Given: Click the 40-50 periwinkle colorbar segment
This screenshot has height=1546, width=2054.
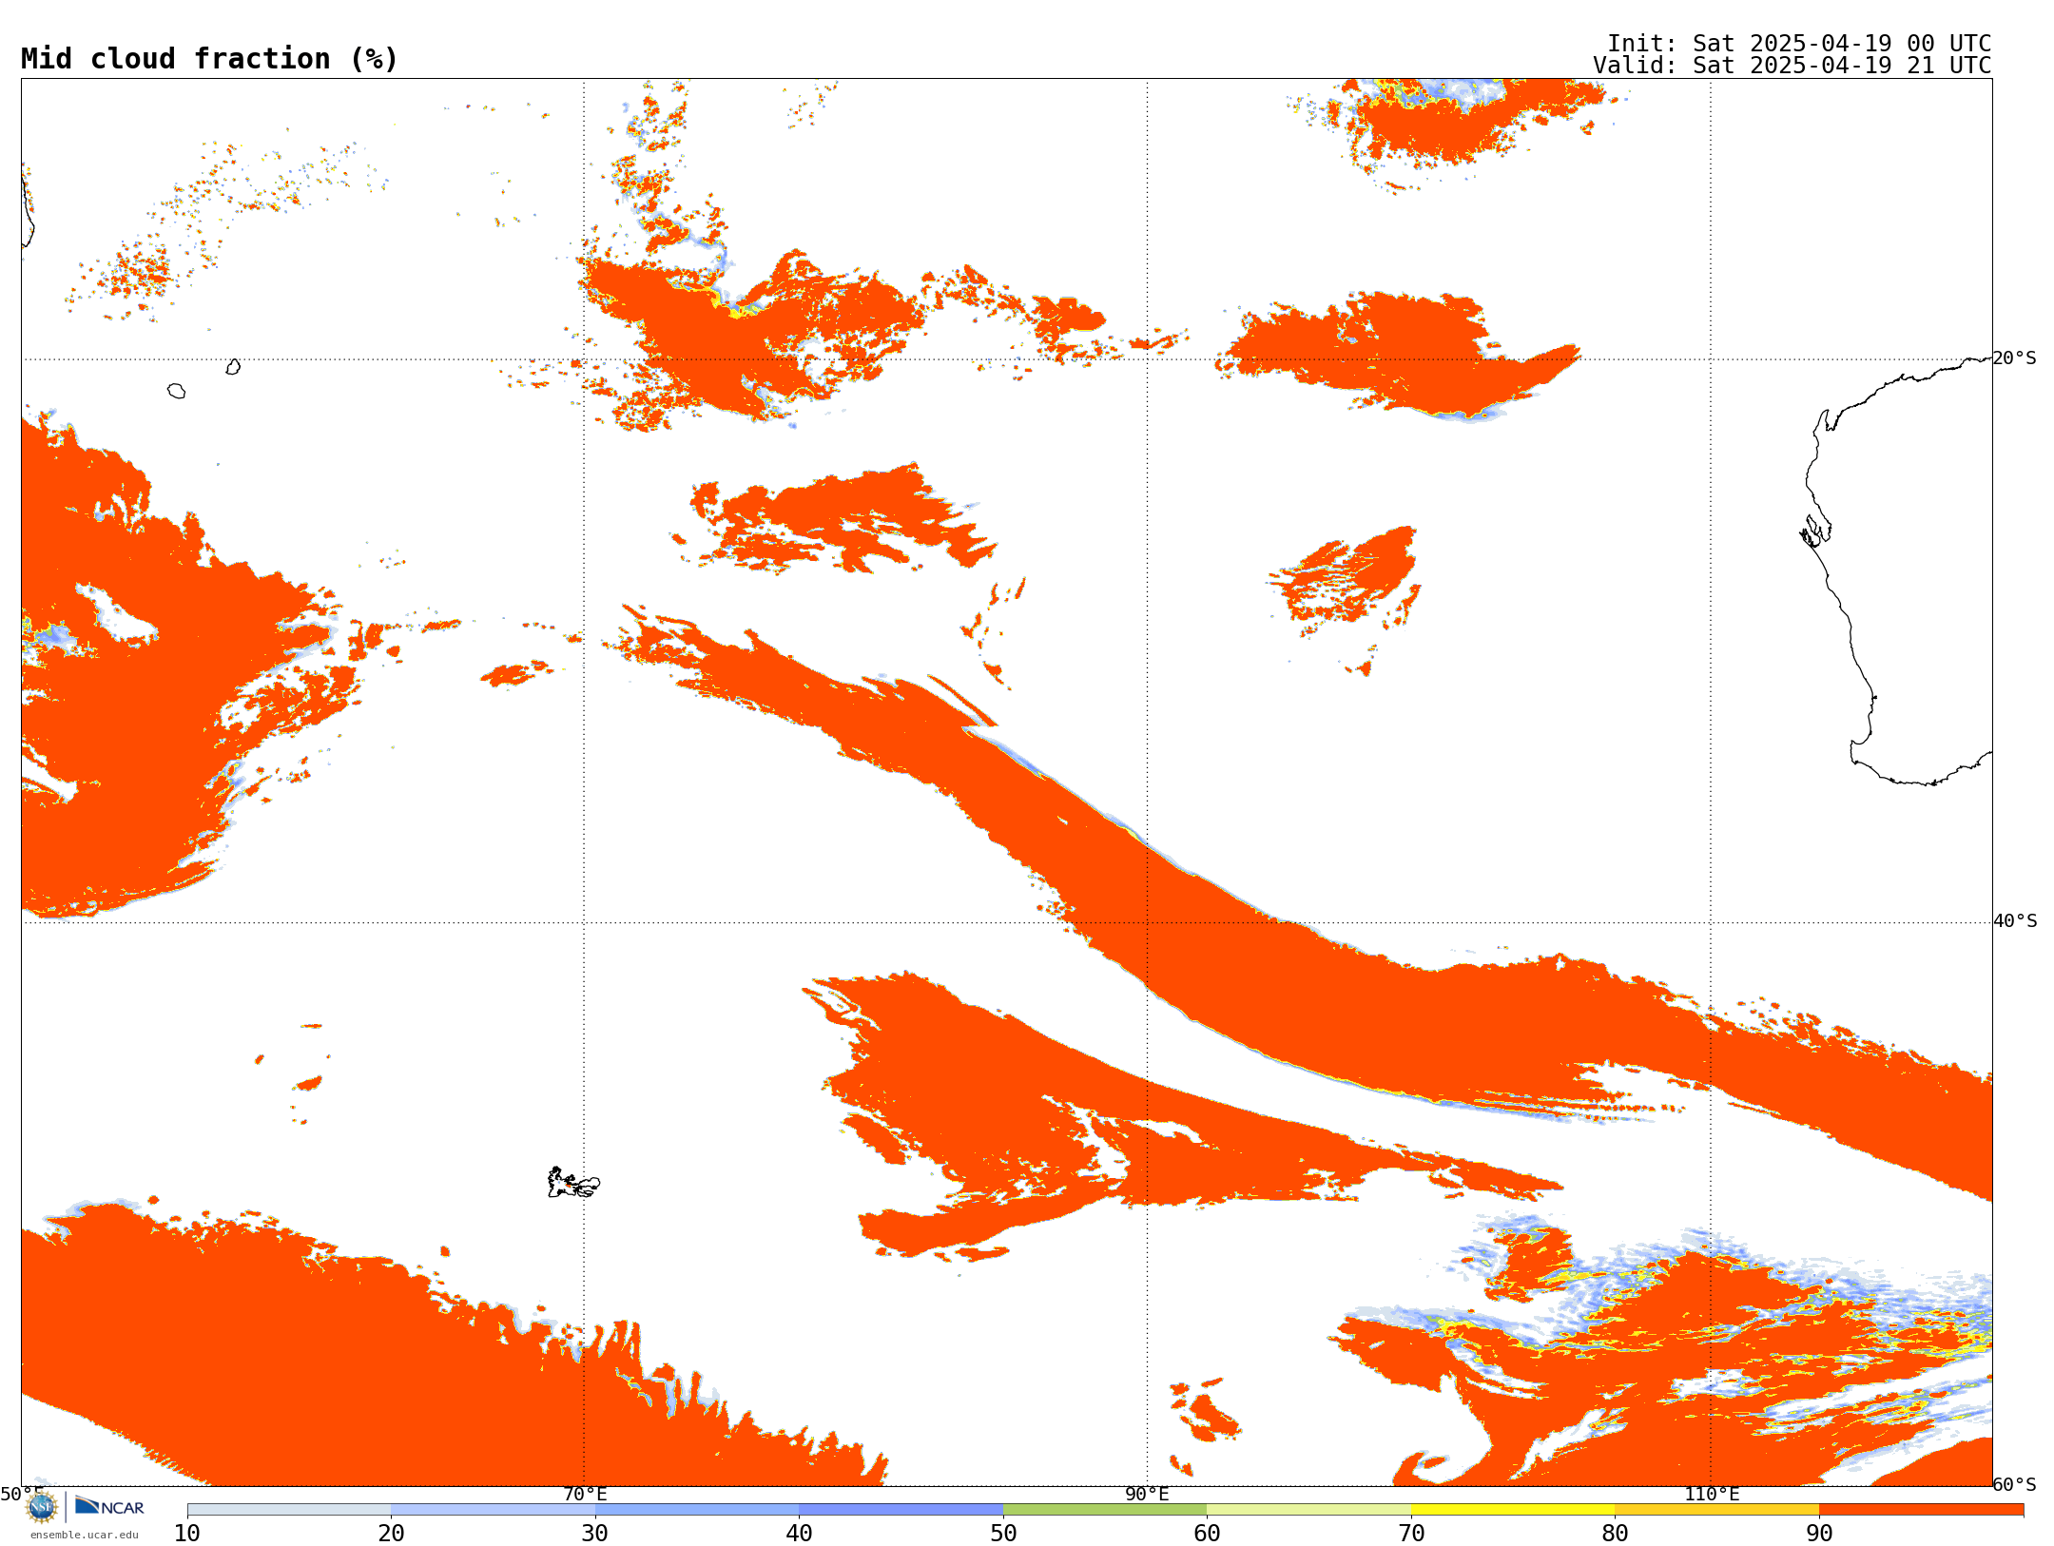Looking at the screenshot, I should [x=901, y=1510].
